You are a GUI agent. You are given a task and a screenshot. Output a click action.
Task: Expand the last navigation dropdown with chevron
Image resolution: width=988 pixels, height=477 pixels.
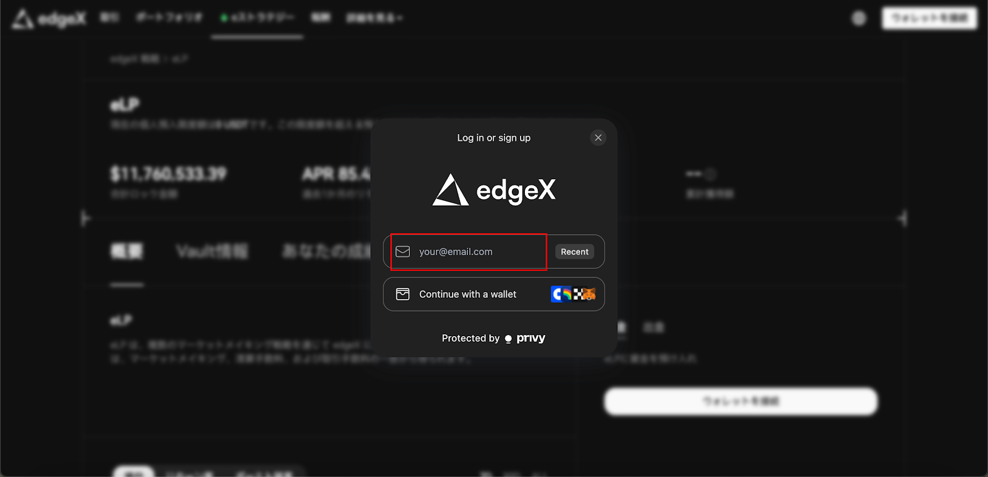pyautogui.click(x=374, y=18)
